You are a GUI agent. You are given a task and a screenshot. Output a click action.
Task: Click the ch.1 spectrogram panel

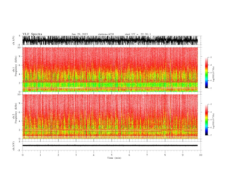click(x=110, y=69)
